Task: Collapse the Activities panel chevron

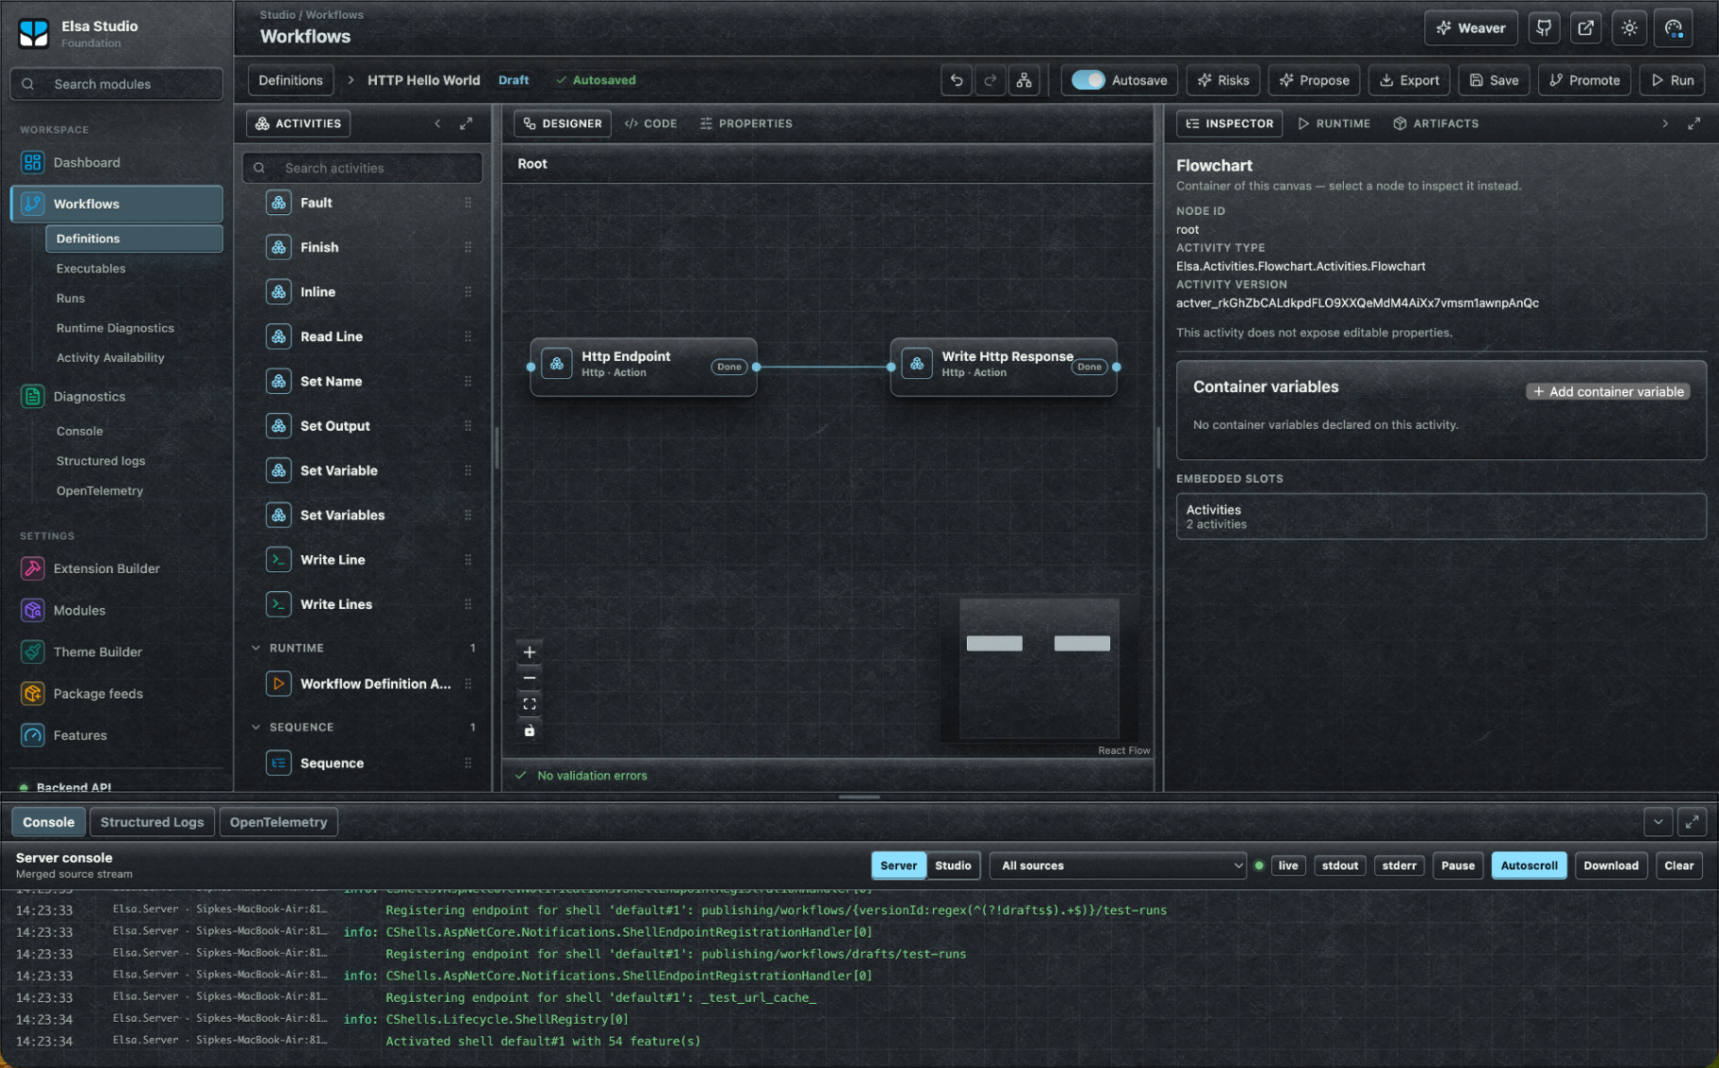Action: pyautogui.click(x=437, y=123)
